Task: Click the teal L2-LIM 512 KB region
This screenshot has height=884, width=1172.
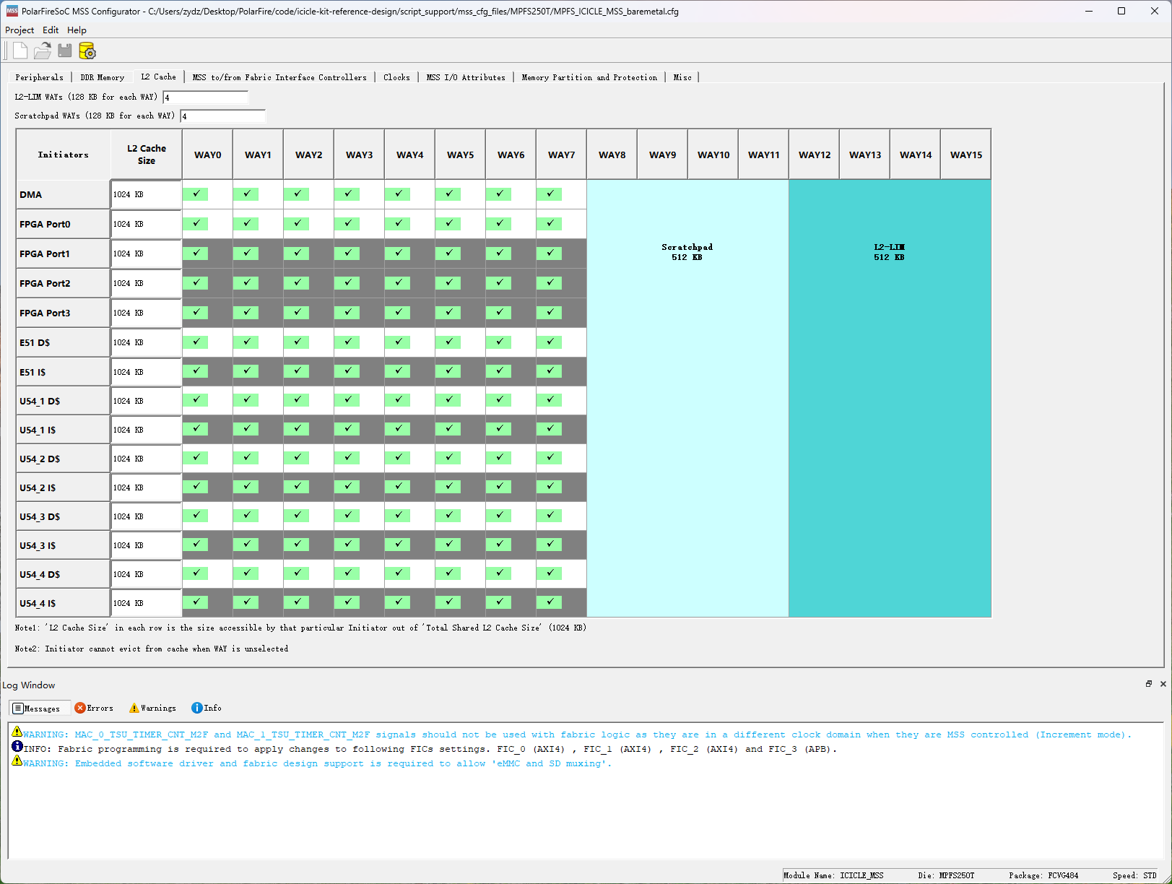Action: tap(890, 398)
